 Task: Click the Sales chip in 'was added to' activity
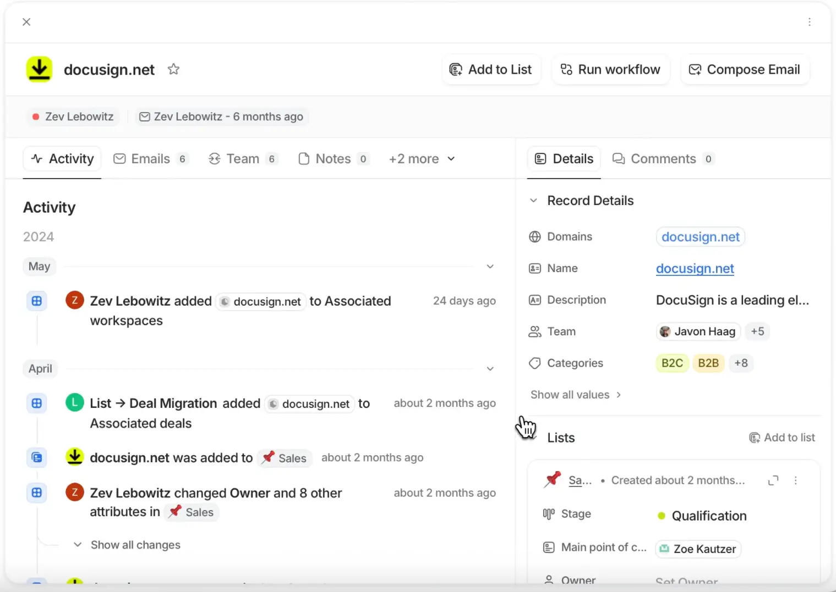[x=285, y=458]
